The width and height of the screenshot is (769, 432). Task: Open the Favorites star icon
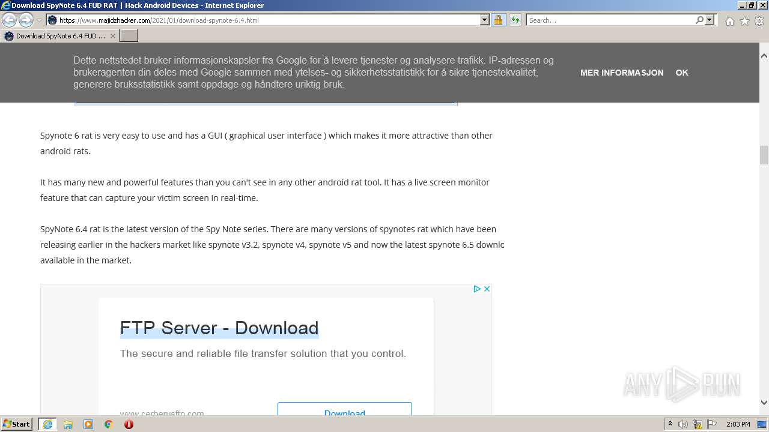pos(744,21)
